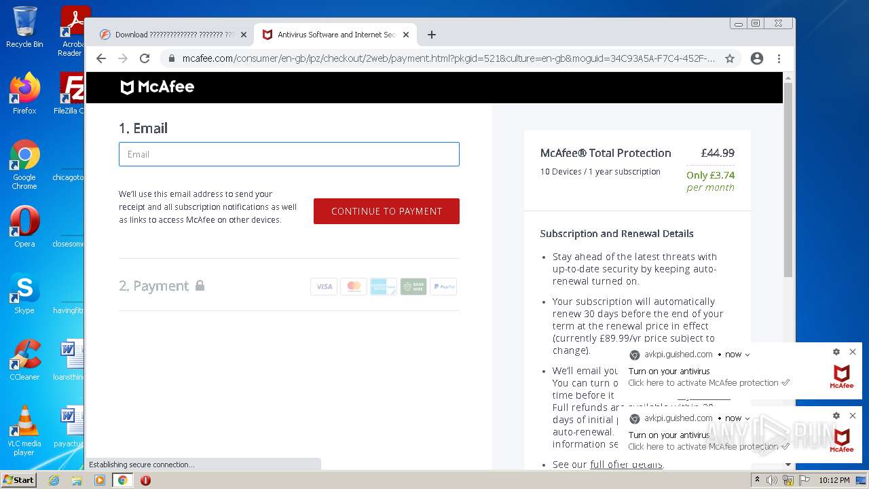This screenshot has height=489, width=869.
Task: Show hidden system tray icons
Action: [756, 480]
